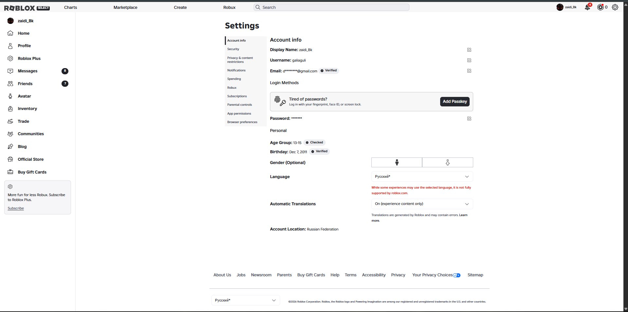The height and width of the screenshot is (312, 628).
Task: Open the Blog sidebar icon
Action: click(10, 146)
